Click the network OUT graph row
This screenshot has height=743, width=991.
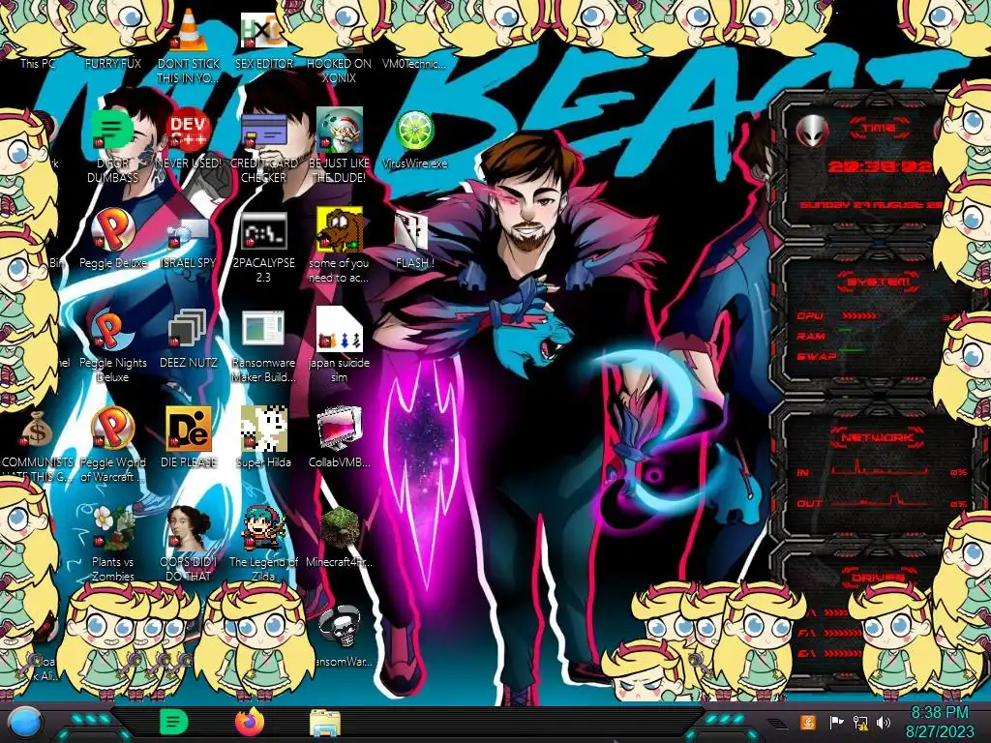tap(883, 501)
